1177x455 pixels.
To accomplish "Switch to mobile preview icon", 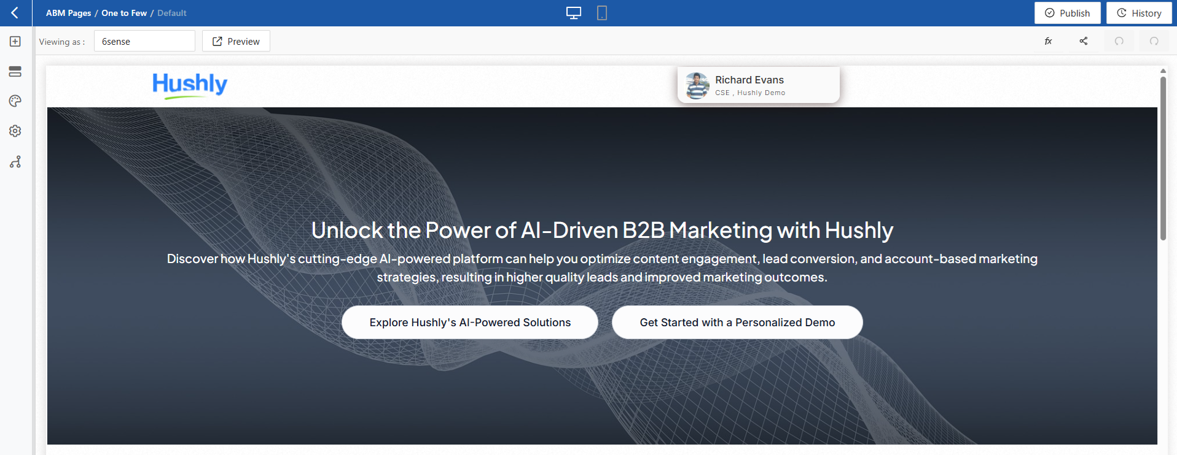I will click(x=602, y=13).
